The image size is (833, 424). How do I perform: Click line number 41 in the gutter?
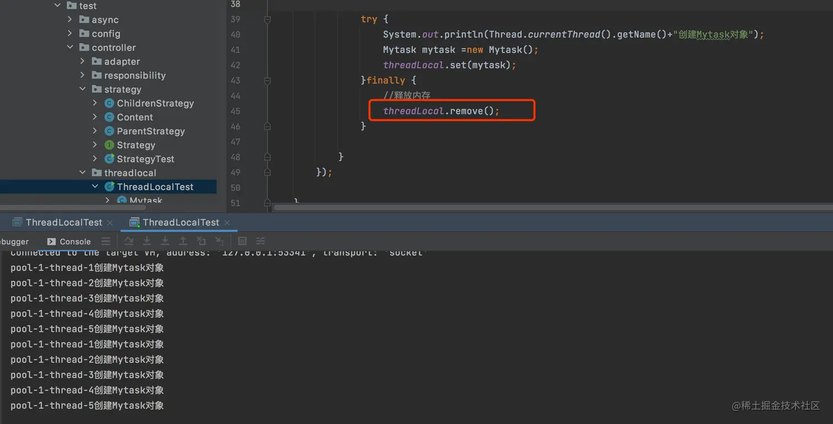click(235, 50)
